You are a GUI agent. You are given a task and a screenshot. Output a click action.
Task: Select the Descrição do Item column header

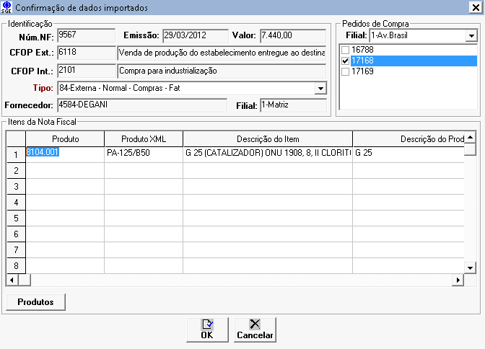point(267,138)
